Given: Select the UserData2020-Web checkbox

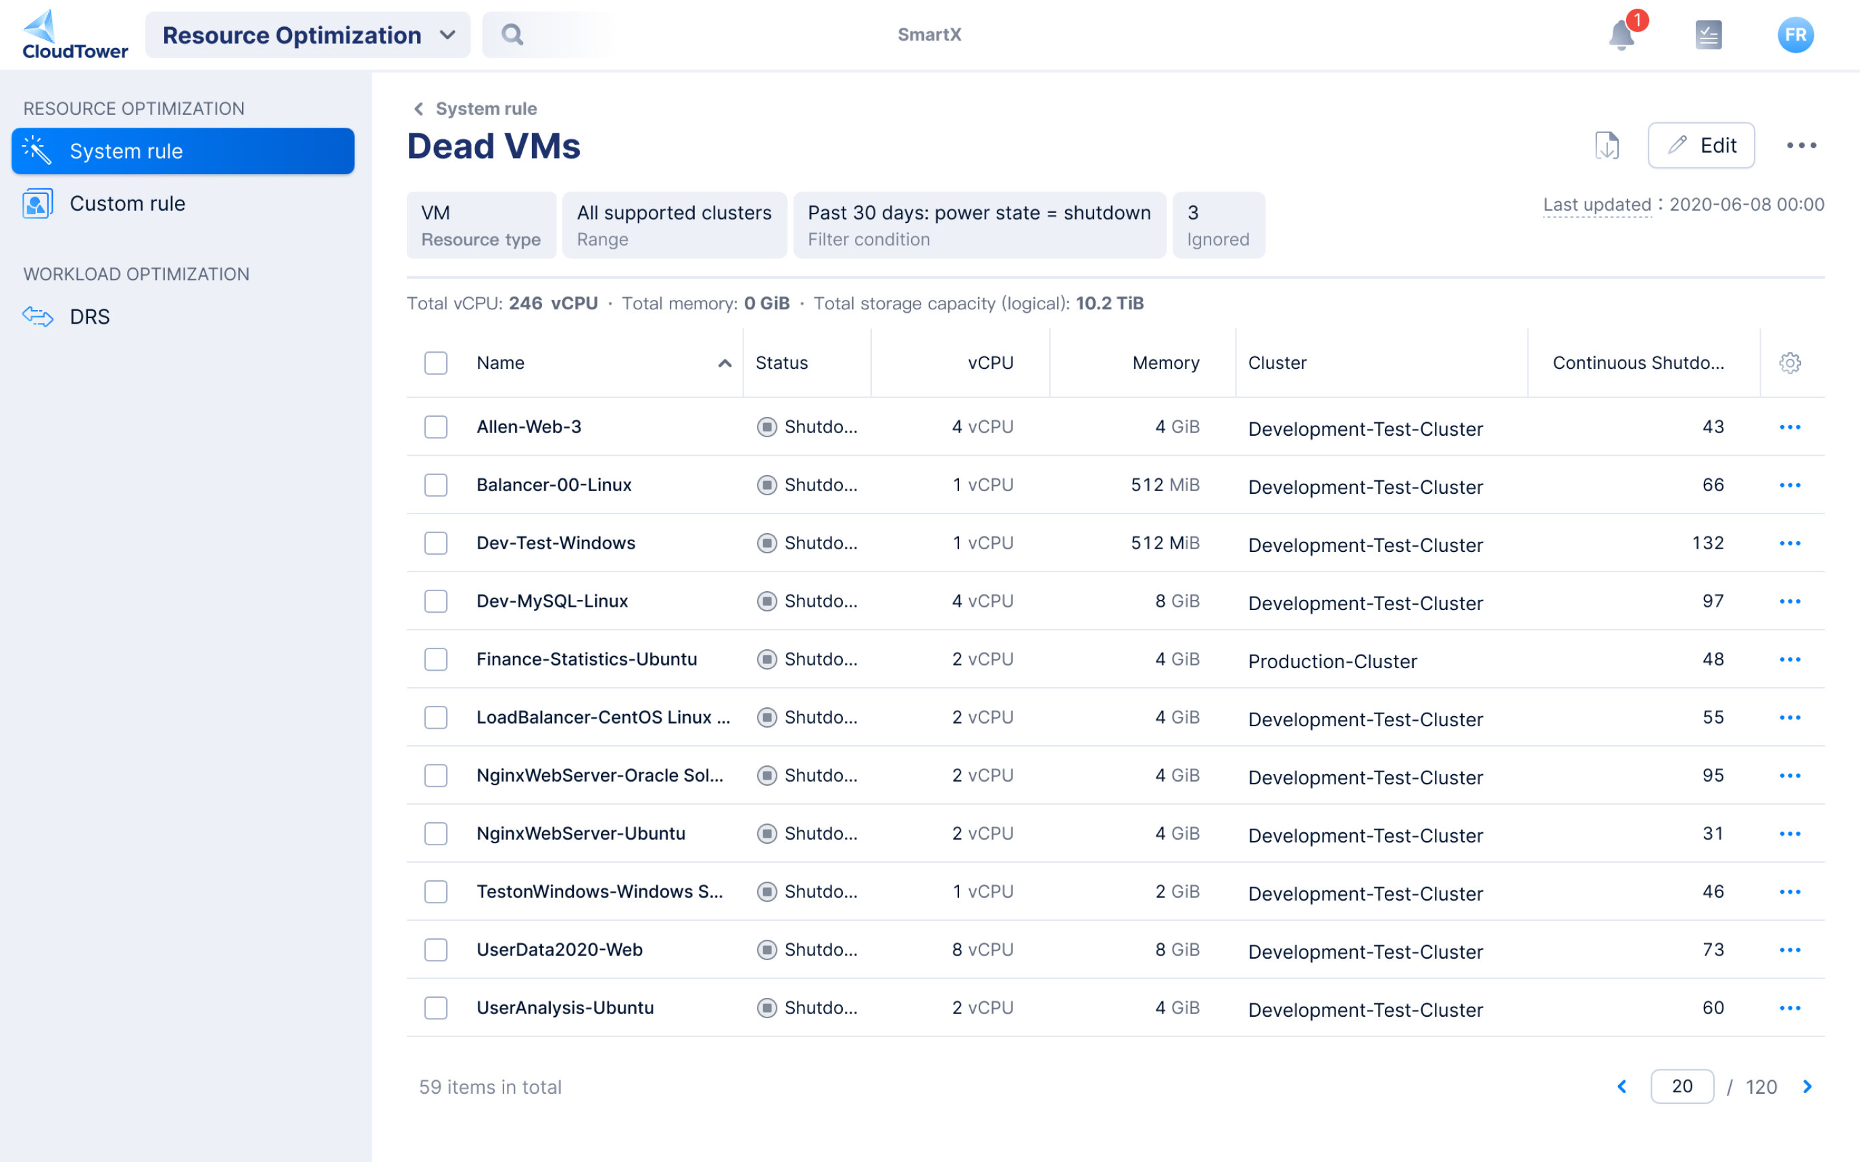Looking at the screenshot, I should (436, 950).
